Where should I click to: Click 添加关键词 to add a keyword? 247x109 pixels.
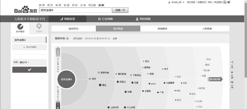[x=29, y=47]
